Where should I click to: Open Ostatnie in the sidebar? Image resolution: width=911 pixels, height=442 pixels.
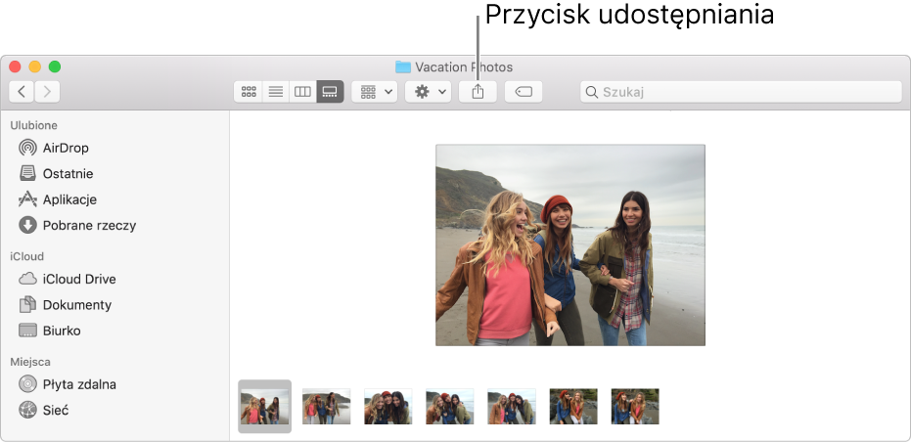pyautogui.click(x=67, y=174)
